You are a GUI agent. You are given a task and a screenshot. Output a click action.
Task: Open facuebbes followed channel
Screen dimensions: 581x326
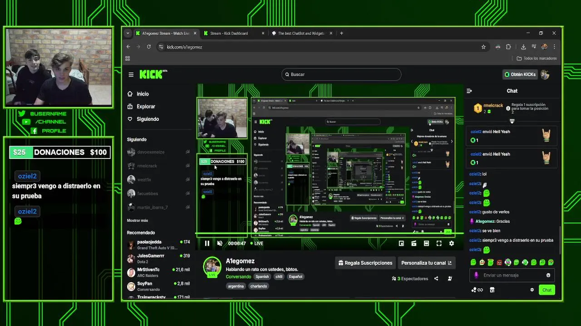pyautogui.click(x=158, y=193)
